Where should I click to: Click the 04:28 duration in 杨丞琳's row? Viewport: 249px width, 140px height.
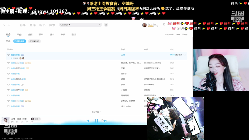pos(172,63)
